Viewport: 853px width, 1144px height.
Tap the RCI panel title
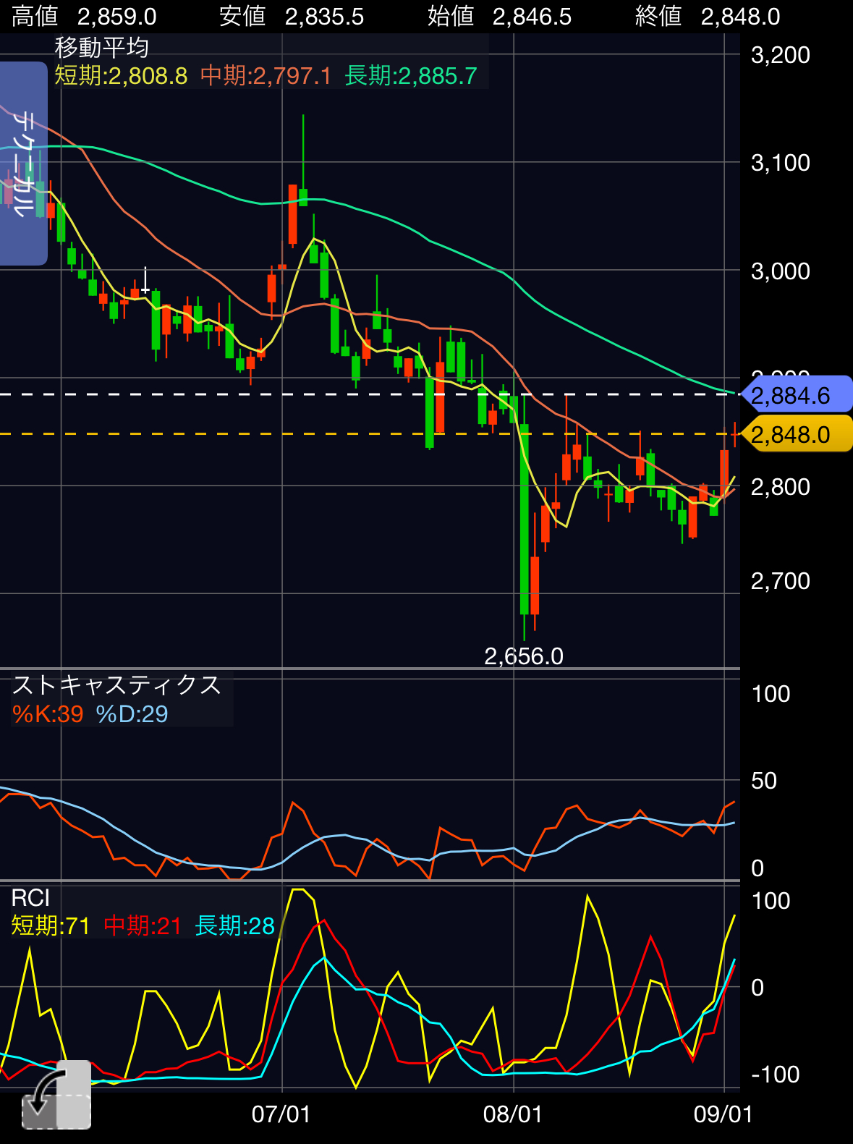pos(30,898)
